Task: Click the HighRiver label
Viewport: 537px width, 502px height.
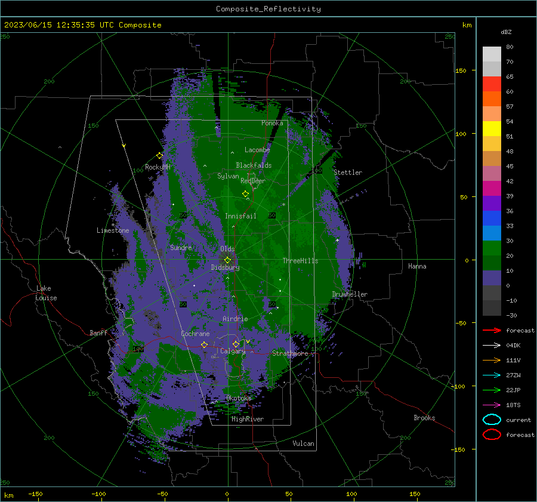Action: coord(248,419)
